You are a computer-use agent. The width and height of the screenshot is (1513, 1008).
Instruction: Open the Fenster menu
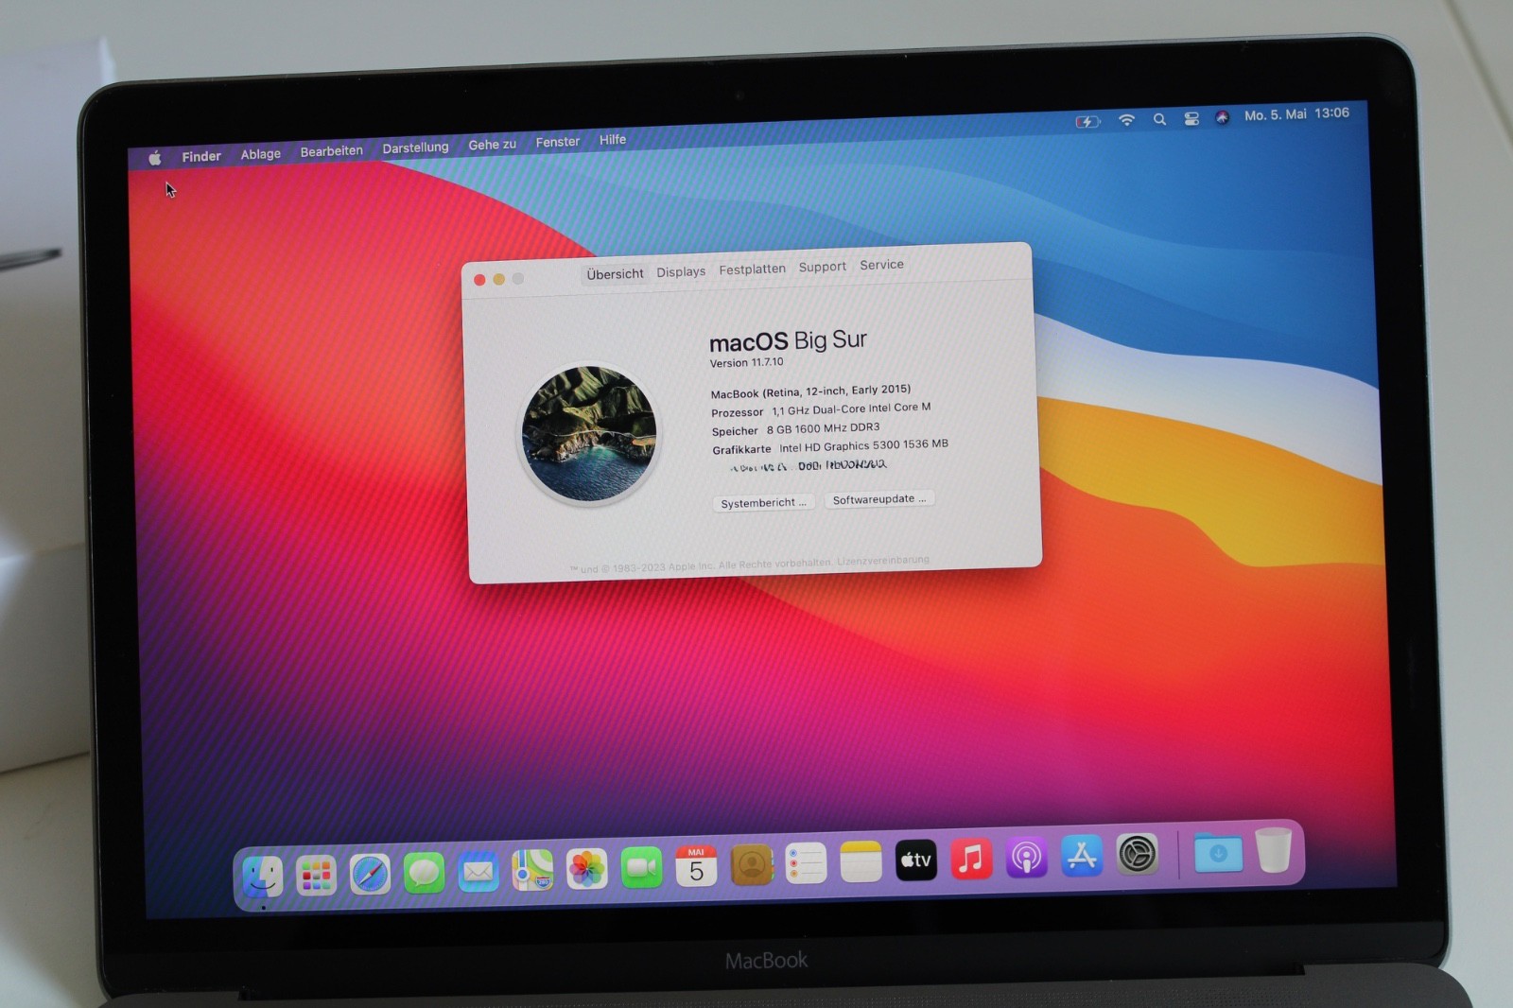[x=557, y=142]
